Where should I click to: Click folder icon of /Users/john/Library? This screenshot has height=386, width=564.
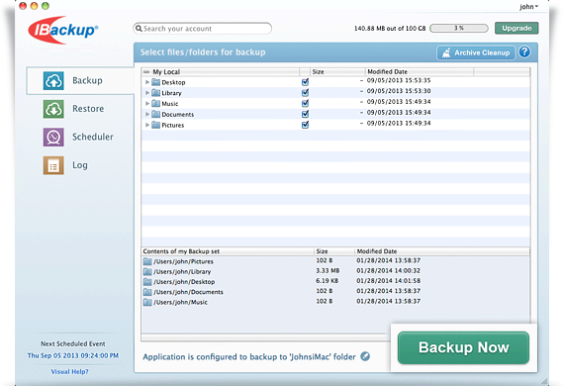click(147, 271)
